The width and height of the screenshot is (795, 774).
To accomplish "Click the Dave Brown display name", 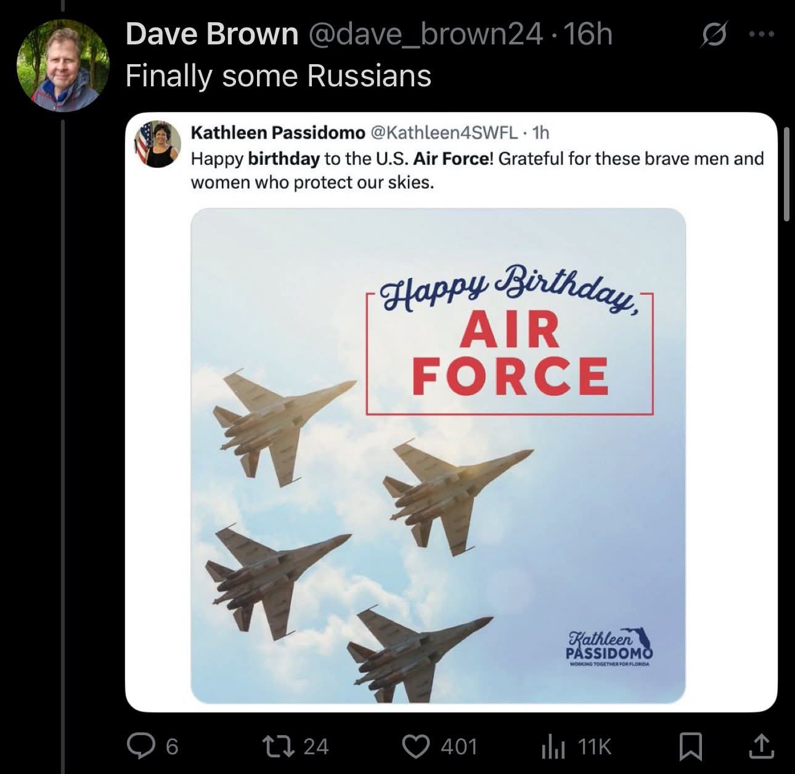I will [x=212, y=34].
